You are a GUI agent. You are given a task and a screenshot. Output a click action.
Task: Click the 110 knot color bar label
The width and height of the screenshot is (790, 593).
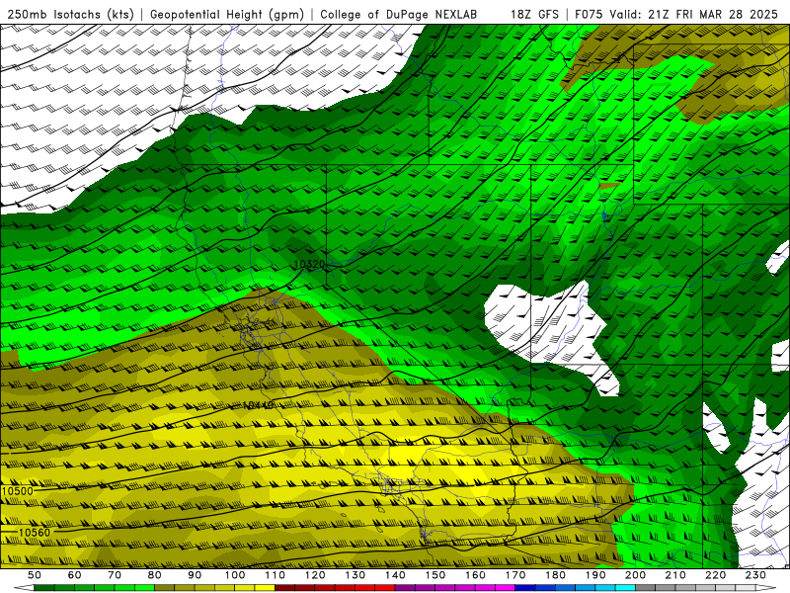(x=275, y=575)
